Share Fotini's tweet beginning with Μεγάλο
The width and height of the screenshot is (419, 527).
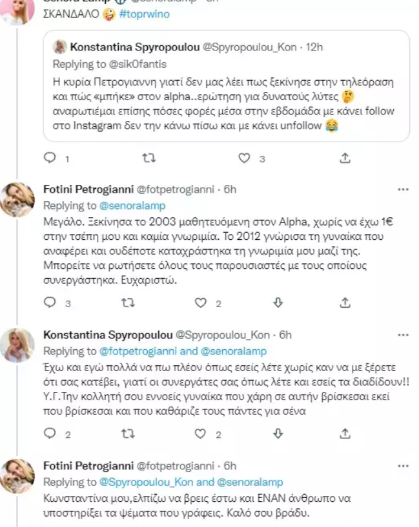345,302
